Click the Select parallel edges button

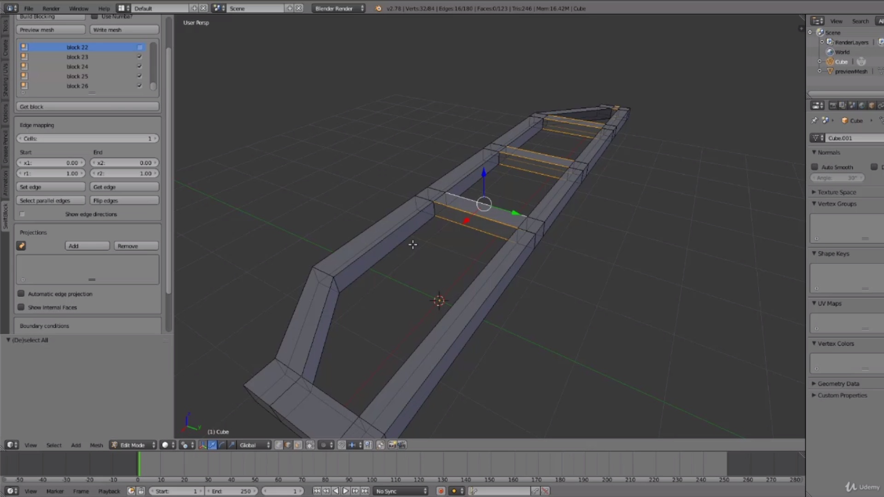pyautogui.click(x=51, y=201)
